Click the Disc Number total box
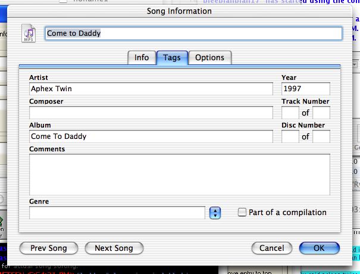360x274 pixels. click(x=321, y=136)
